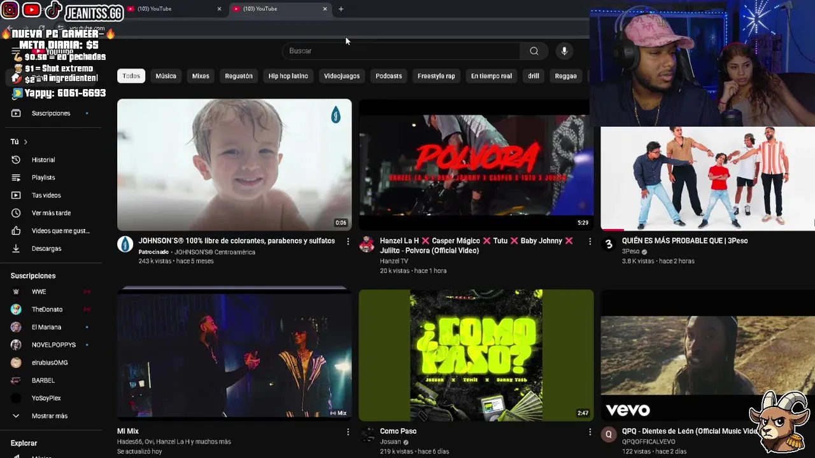Select the Reguetón filter chip

coord(239,76)
